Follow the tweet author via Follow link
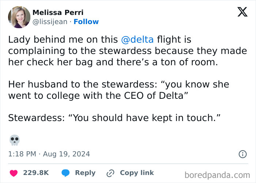256x183 pixels. pyautogui.click(x=86, y=22)
